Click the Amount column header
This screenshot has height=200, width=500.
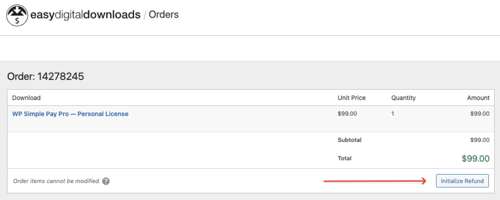[x=478, y=98]
